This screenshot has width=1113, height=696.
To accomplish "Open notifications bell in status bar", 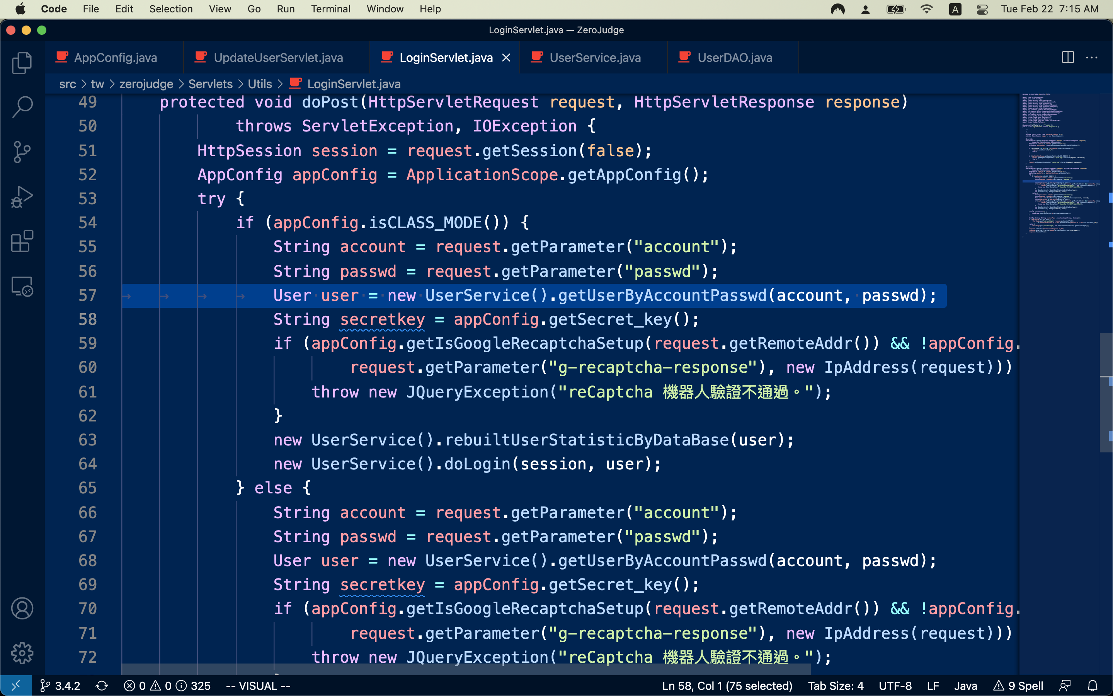I will click(1093, 686).
